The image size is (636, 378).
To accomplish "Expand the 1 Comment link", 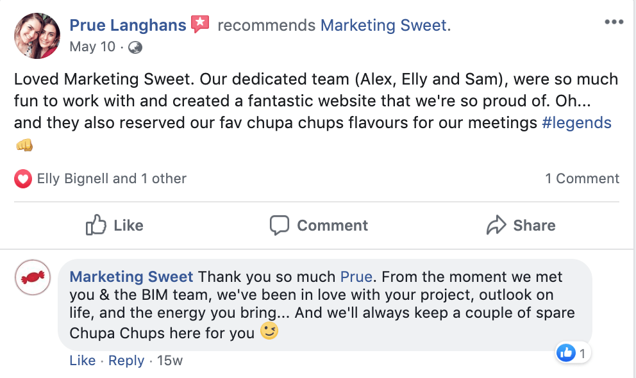I will [x=582, y=179].
